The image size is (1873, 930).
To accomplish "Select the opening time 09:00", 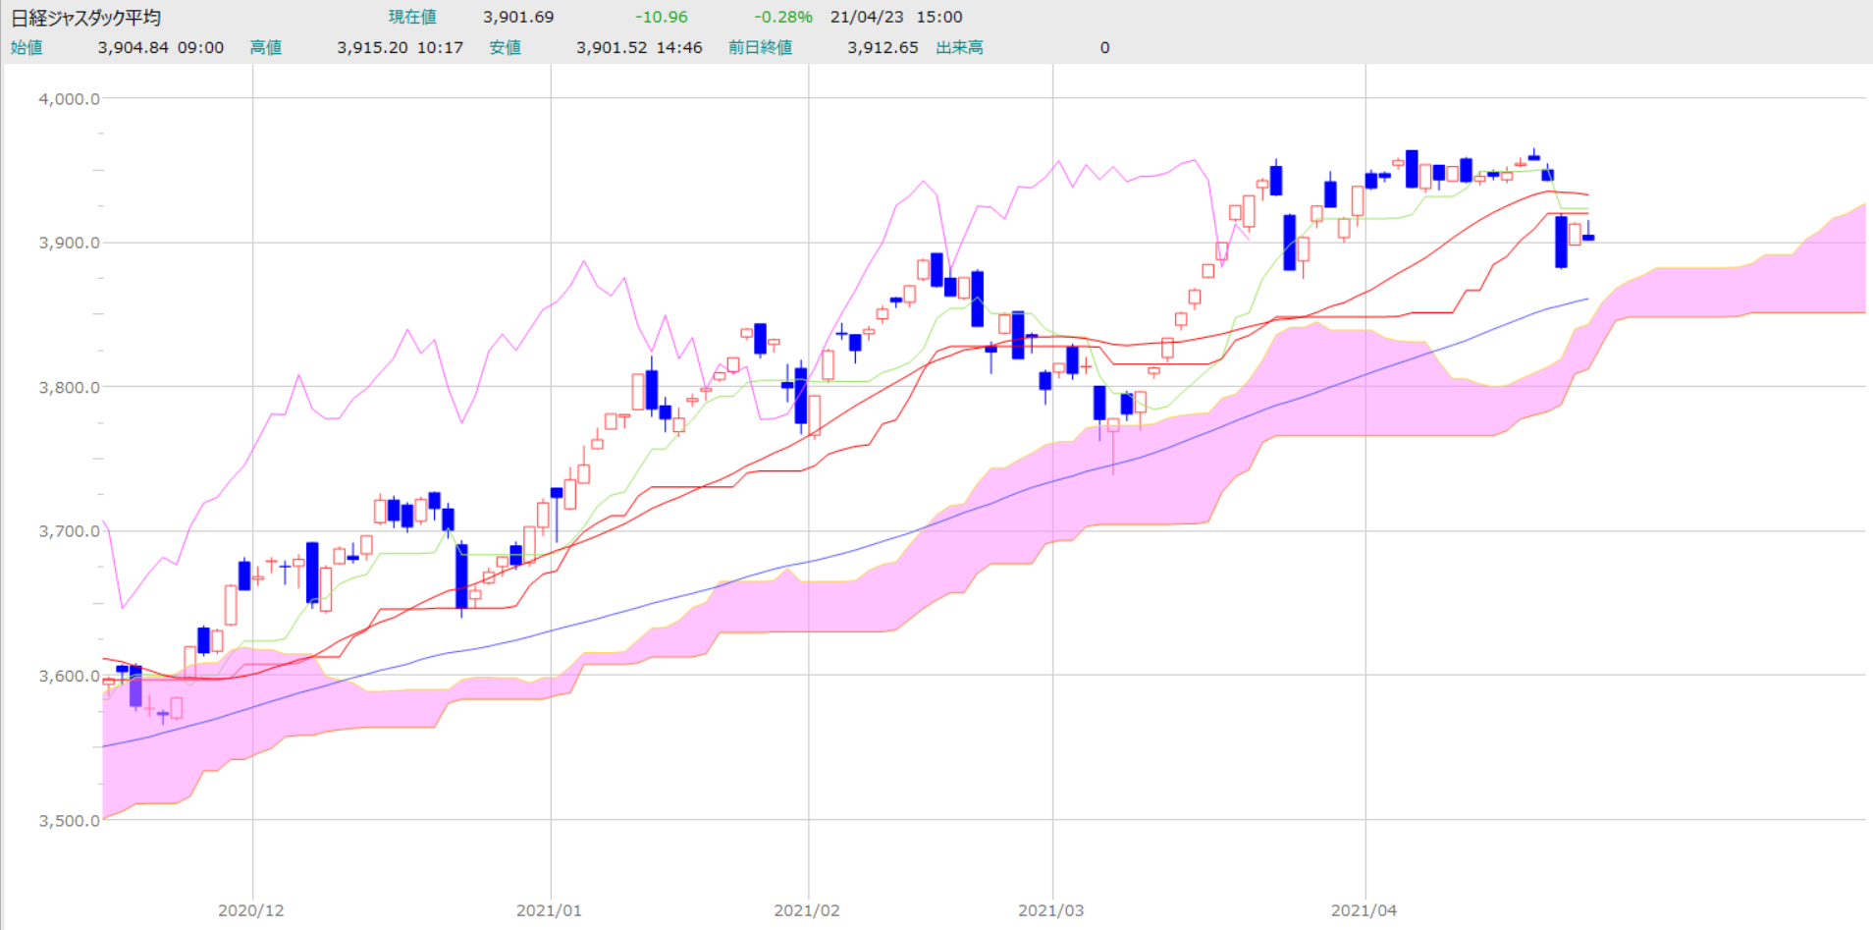I will click(200, 48).
